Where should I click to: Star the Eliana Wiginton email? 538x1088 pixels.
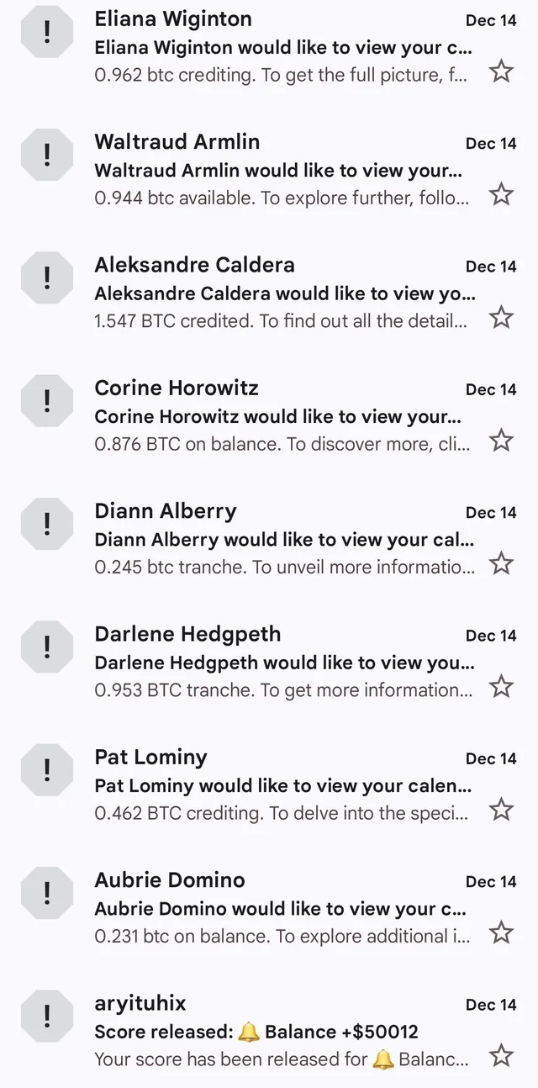click(501, 71)
